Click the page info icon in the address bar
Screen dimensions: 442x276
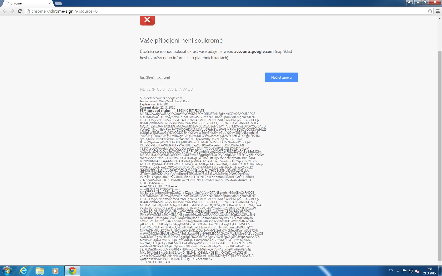[x=28, y=11]
